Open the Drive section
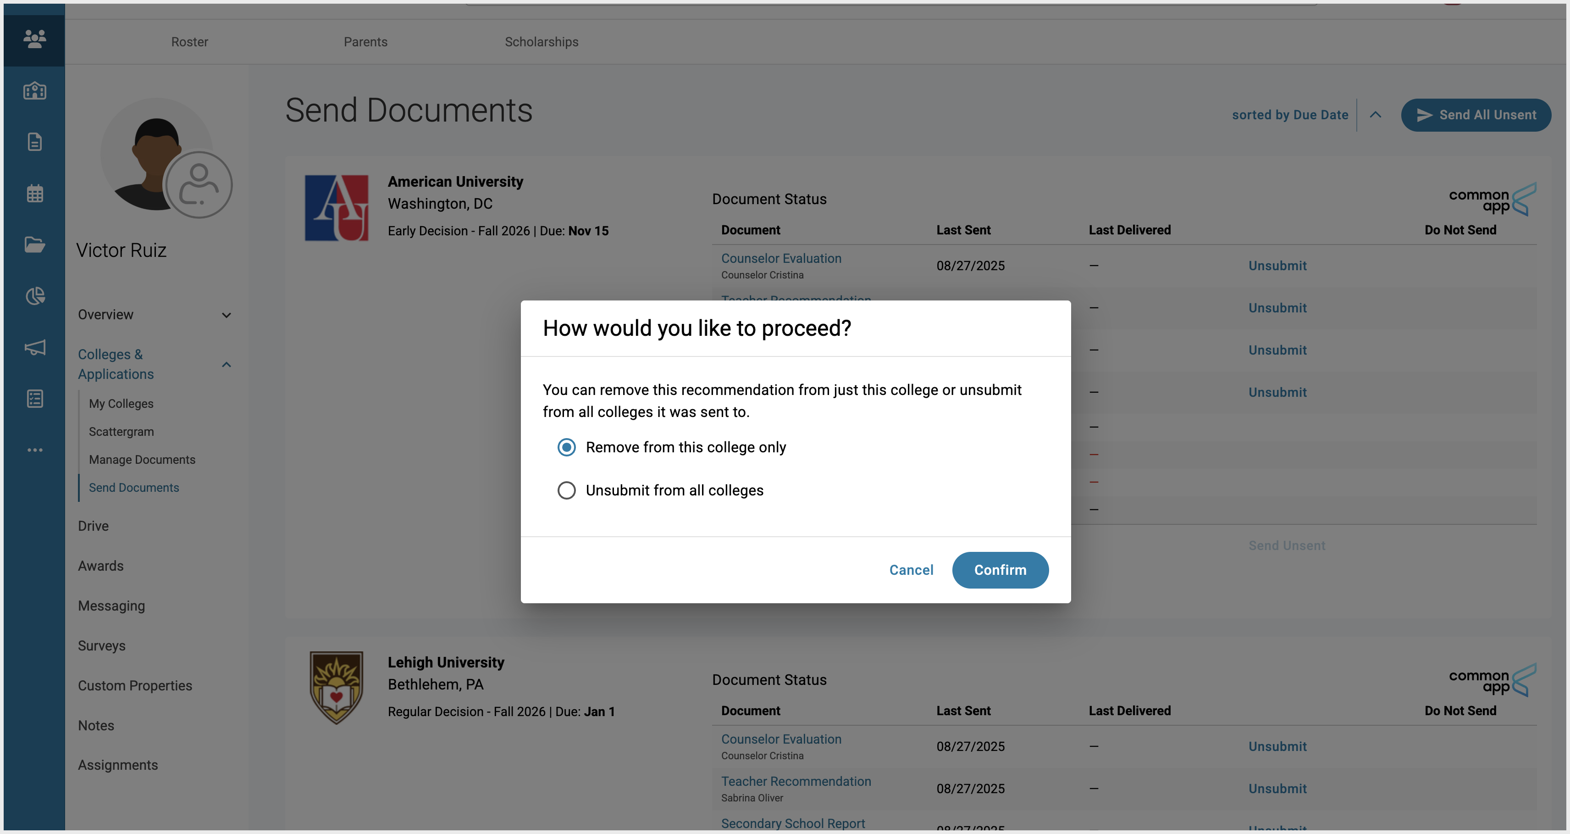The image size is (1570, 834). [x=93, y=526]
